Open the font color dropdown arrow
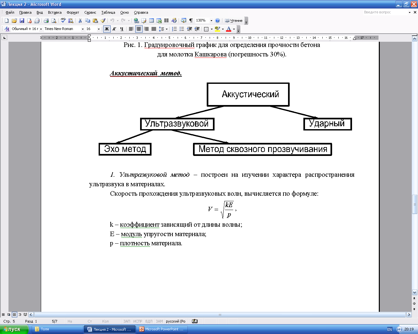Viewport: 418px width, 334px height. (234, 29)
